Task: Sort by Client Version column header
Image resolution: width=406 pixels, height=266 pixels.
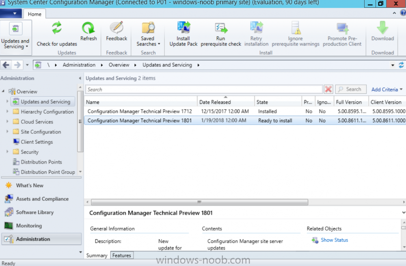Action: 387,102
